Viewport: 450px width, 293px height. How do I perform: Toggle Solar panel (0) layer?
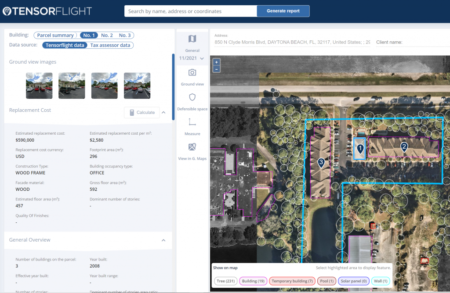click(354, 281)
